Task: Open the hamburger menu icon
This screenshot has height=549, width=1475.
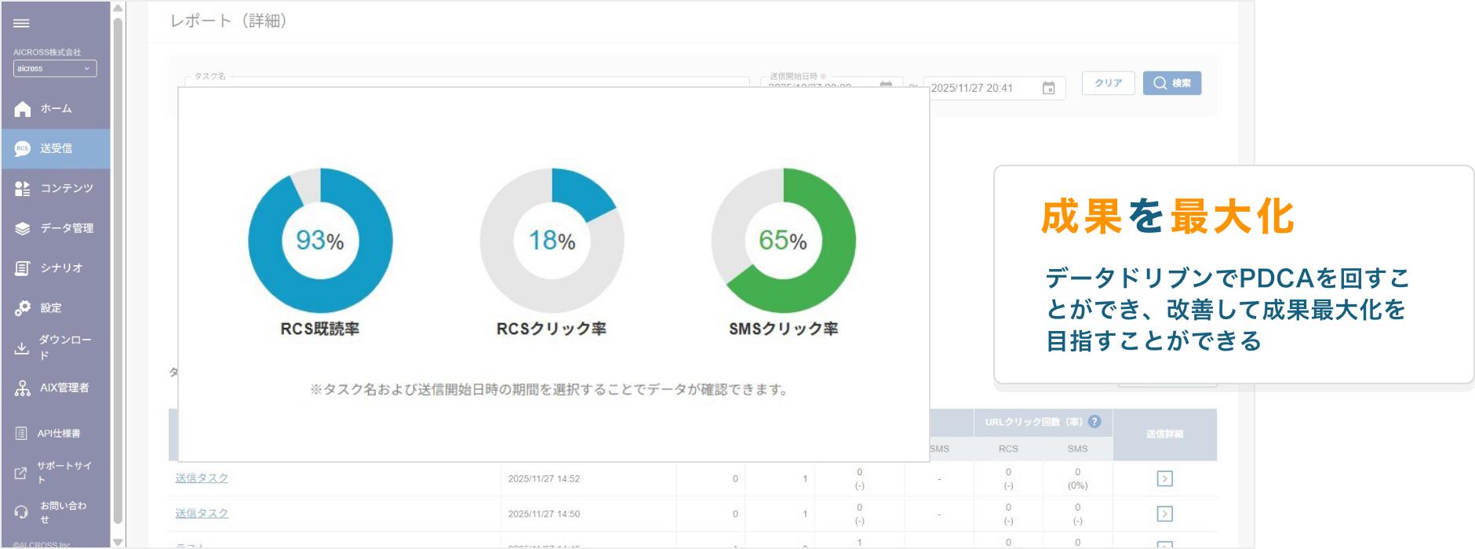Action: (21, 24)
